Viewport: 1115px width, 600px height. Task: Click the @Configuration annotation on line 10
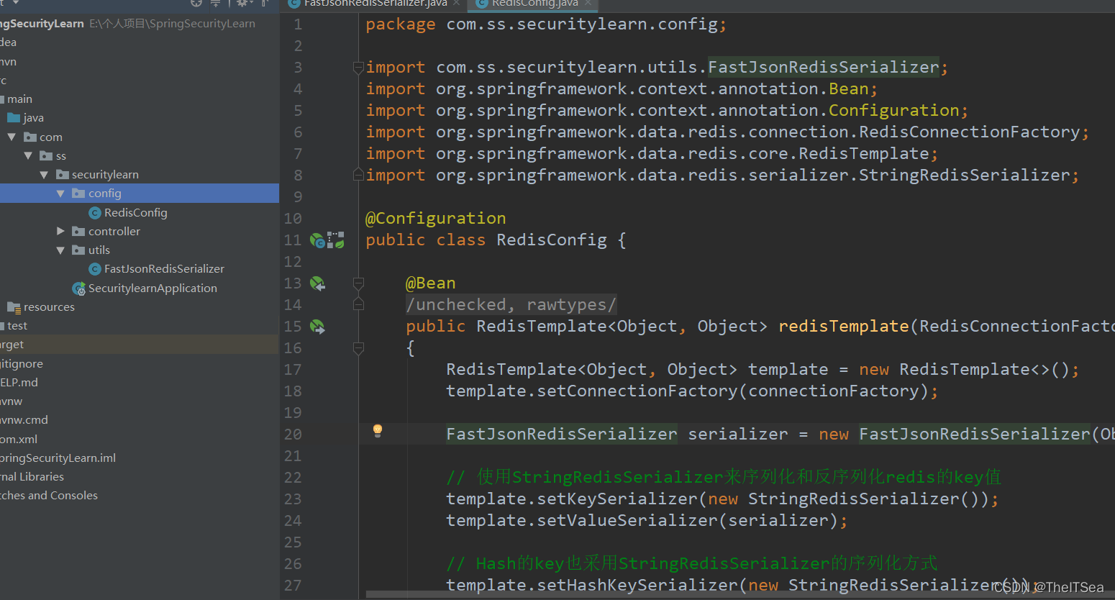[x=435, y=219]
